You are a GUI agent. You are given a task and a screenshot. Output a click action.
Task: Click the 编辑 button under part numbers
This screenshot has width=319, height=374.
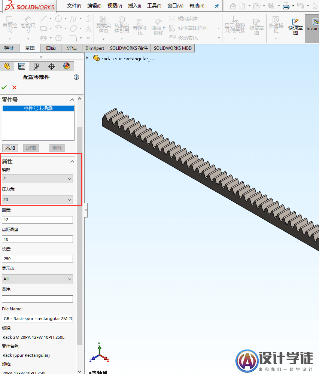pyautogui.click(x=31, y=148)
